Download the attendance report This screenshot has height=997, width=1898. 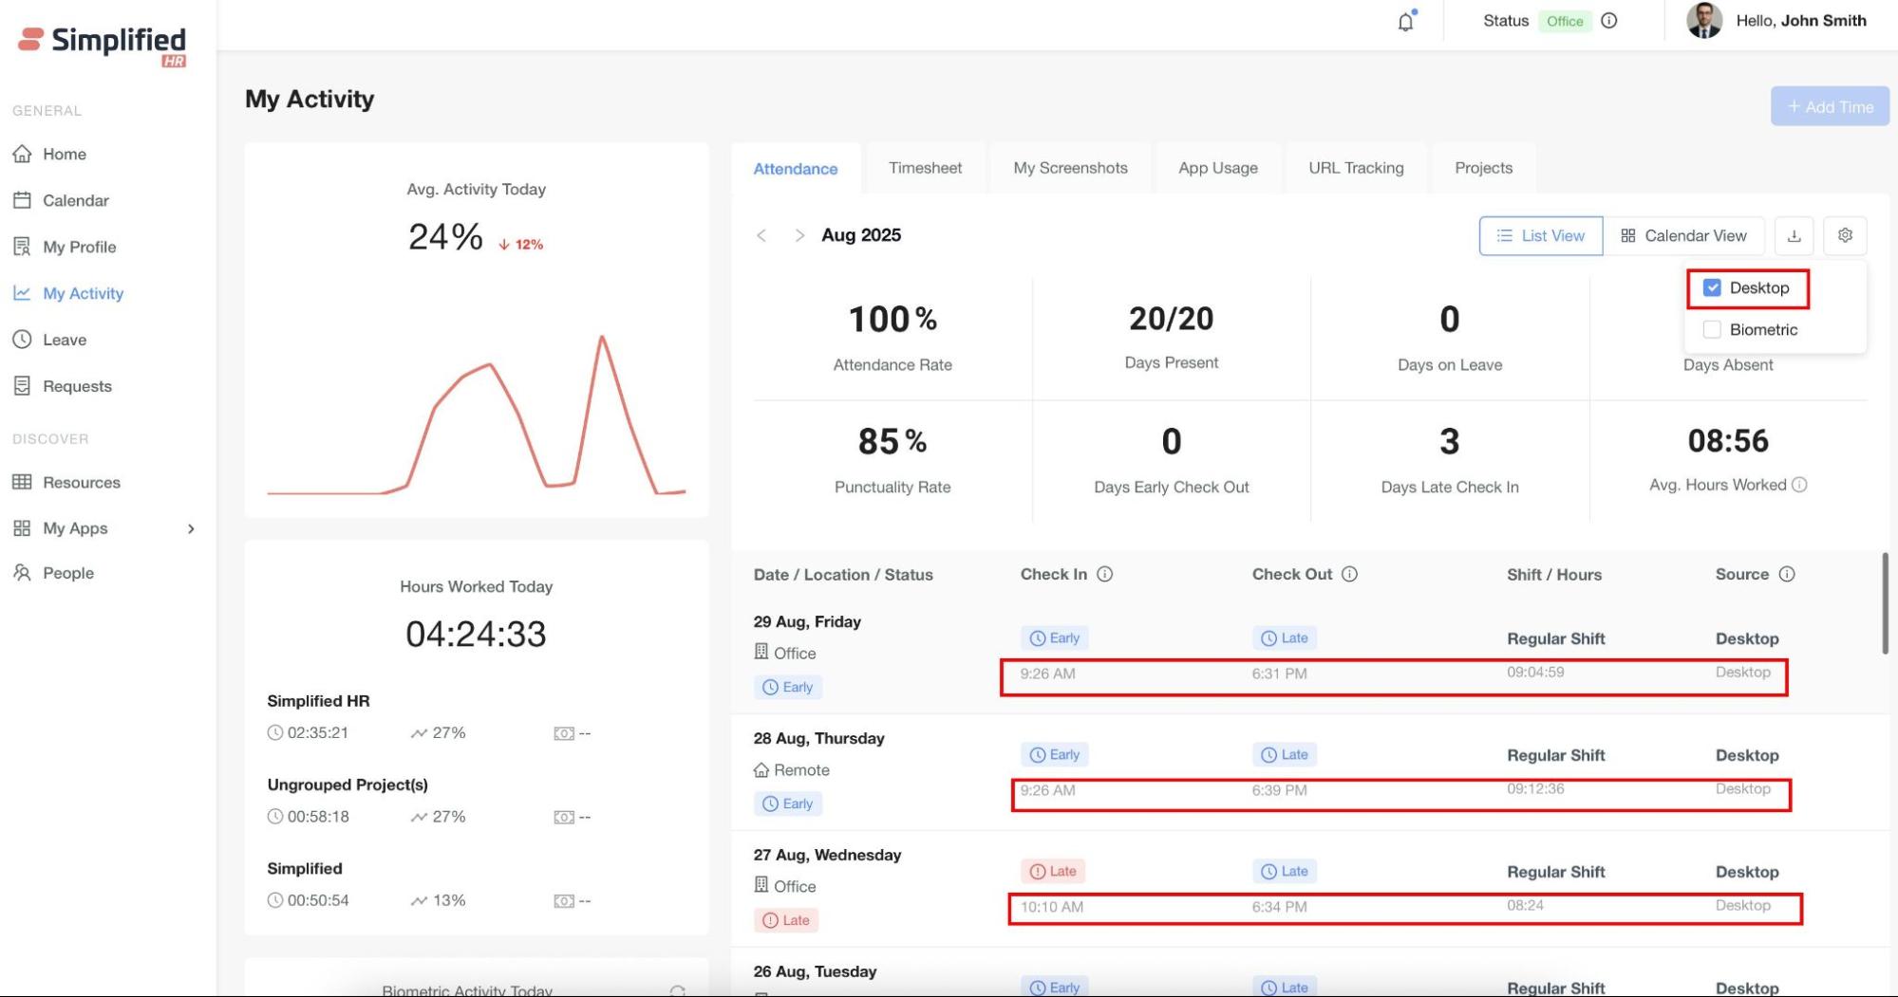click(x=1794, y=236)
